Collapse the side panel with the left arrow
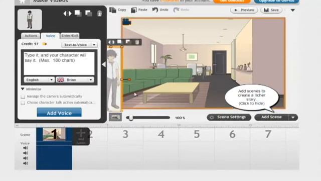The height and width of the screenshot is (181, 321). [104, 64]
